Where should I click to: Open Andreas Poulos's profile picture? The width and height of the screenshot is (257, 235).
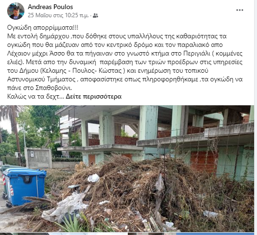[x=16, y=11]
